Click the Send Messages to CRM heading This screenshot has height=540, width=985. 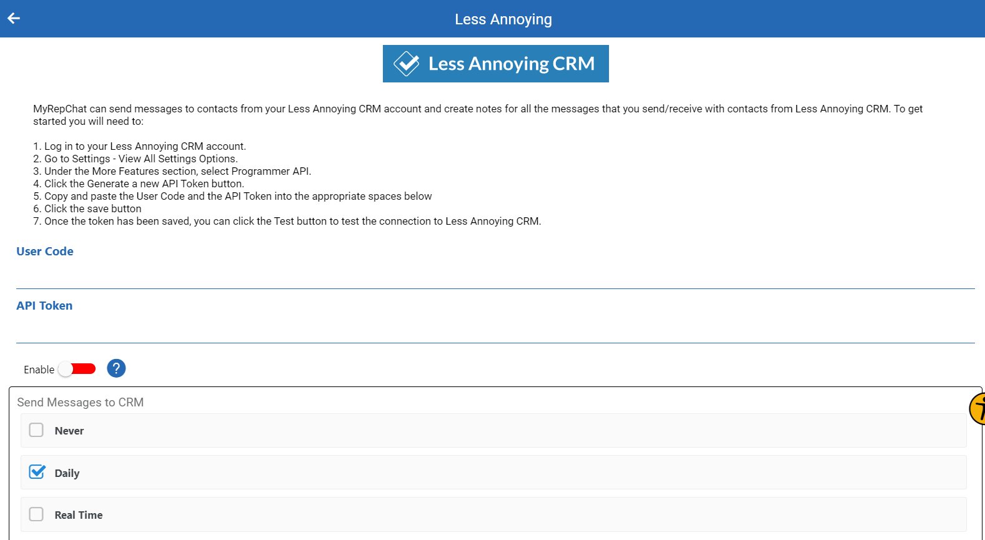click(81, 402)
